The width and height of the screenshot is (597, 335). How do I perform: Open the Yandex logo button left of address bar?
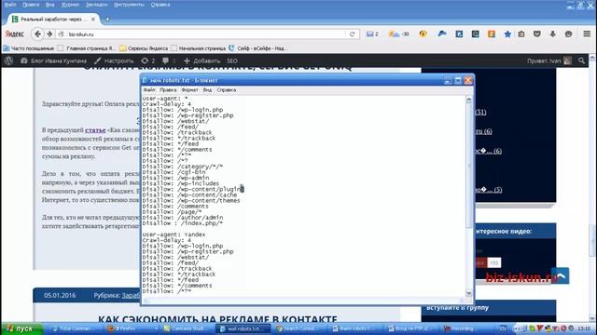pos(15,33)
